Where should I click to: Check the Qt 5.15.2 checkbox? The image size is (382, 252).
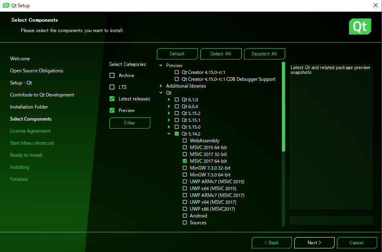(x=177, y=113)
